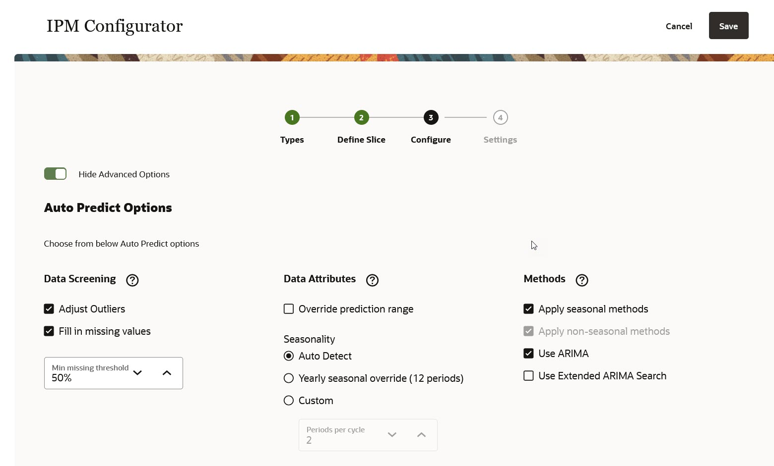This screenshot has height=466, width=774.
Task: Increase Periods per cycle with up chevron
Action: [x=421, y=435]
